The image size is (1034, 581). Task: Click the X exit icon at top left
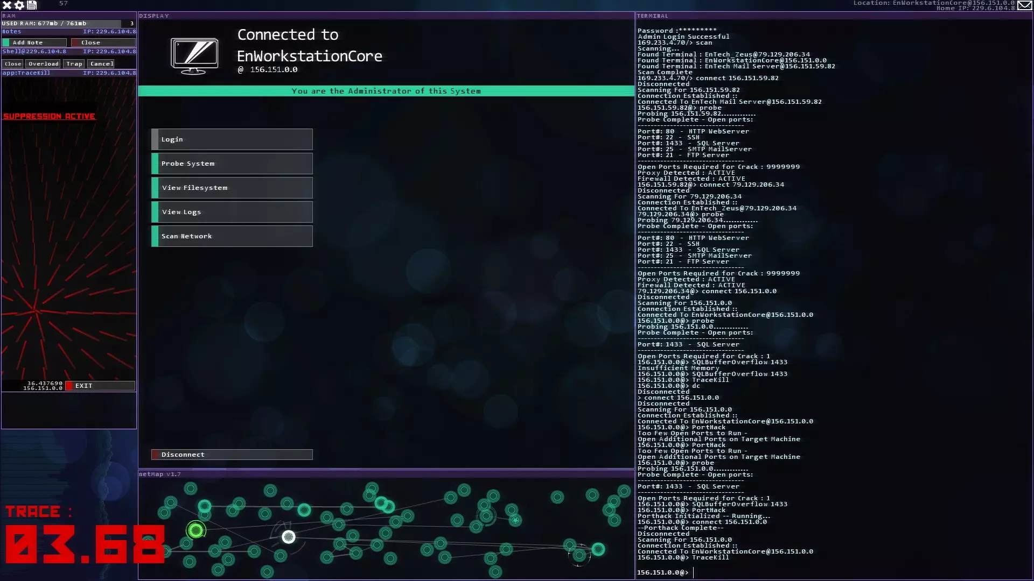(7, 5)
